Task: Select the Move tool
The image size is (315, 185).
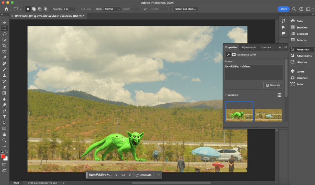Action: [4, 22]
